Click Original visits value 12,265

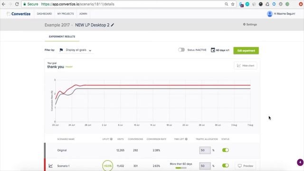click(120, 150)
